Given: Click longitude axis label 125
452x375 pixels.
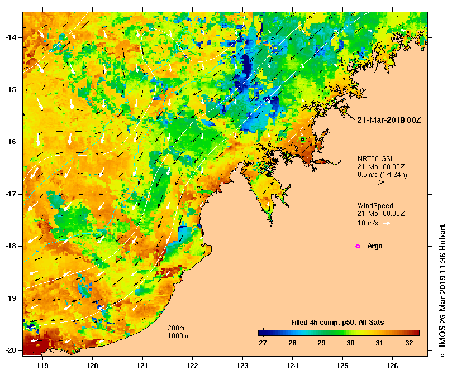Looking at the screenshot, I should point(342,366).
